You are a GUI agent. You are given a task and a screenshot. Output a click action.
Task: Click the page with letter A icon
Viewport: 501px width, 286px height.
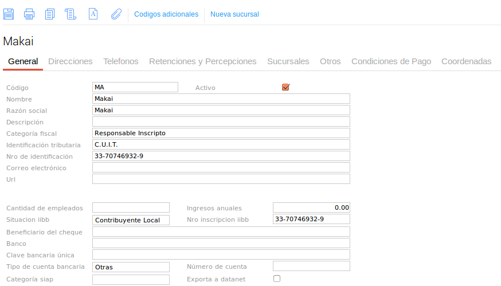[x=93, y=14]
